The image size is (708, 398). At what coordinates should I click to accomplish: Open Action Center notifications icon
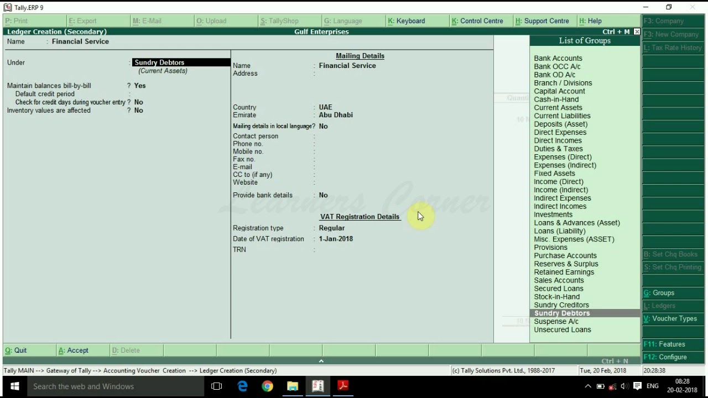point(637,386)
